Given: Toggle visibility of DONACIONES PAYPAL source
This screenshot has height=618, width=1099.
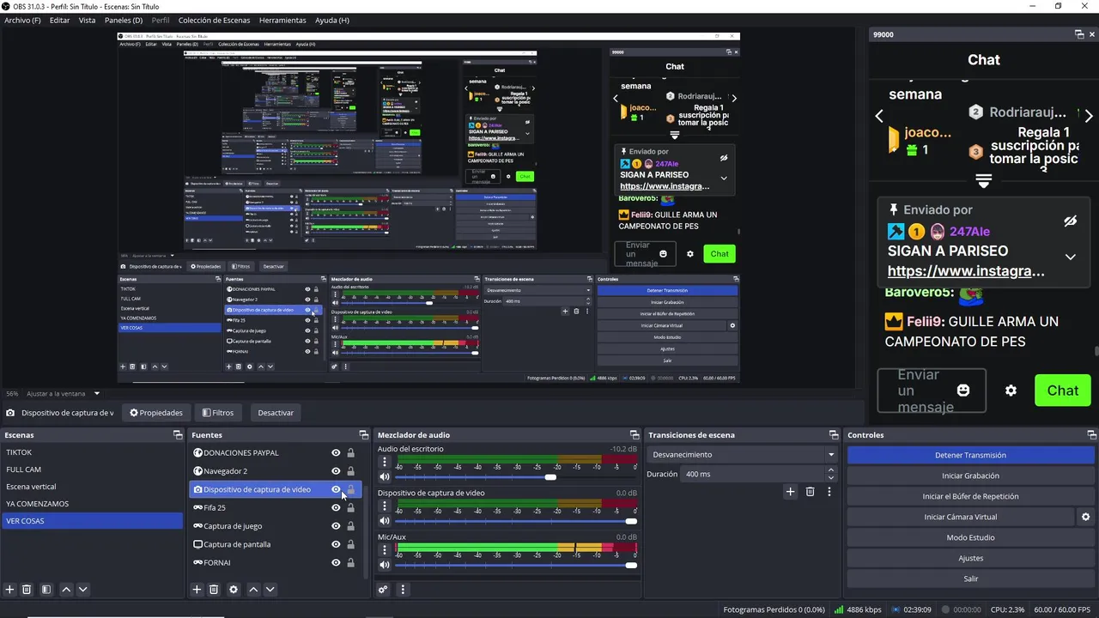Looking at the screenshot, I should click(336, 453).
